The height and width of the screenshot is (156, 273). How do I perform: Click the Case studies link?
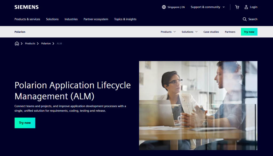tap(211, 32)
